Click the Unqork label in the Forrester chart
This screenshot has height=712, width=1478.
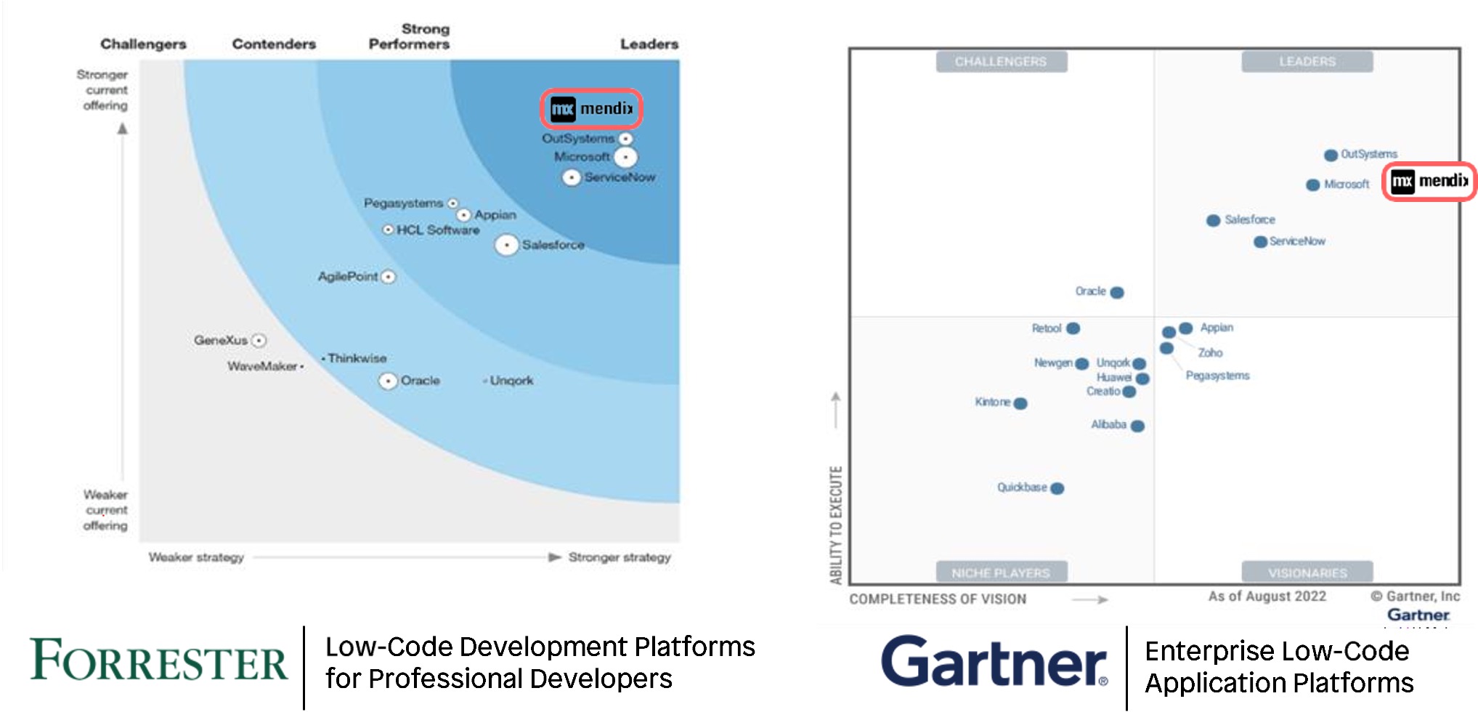(511, 381)
